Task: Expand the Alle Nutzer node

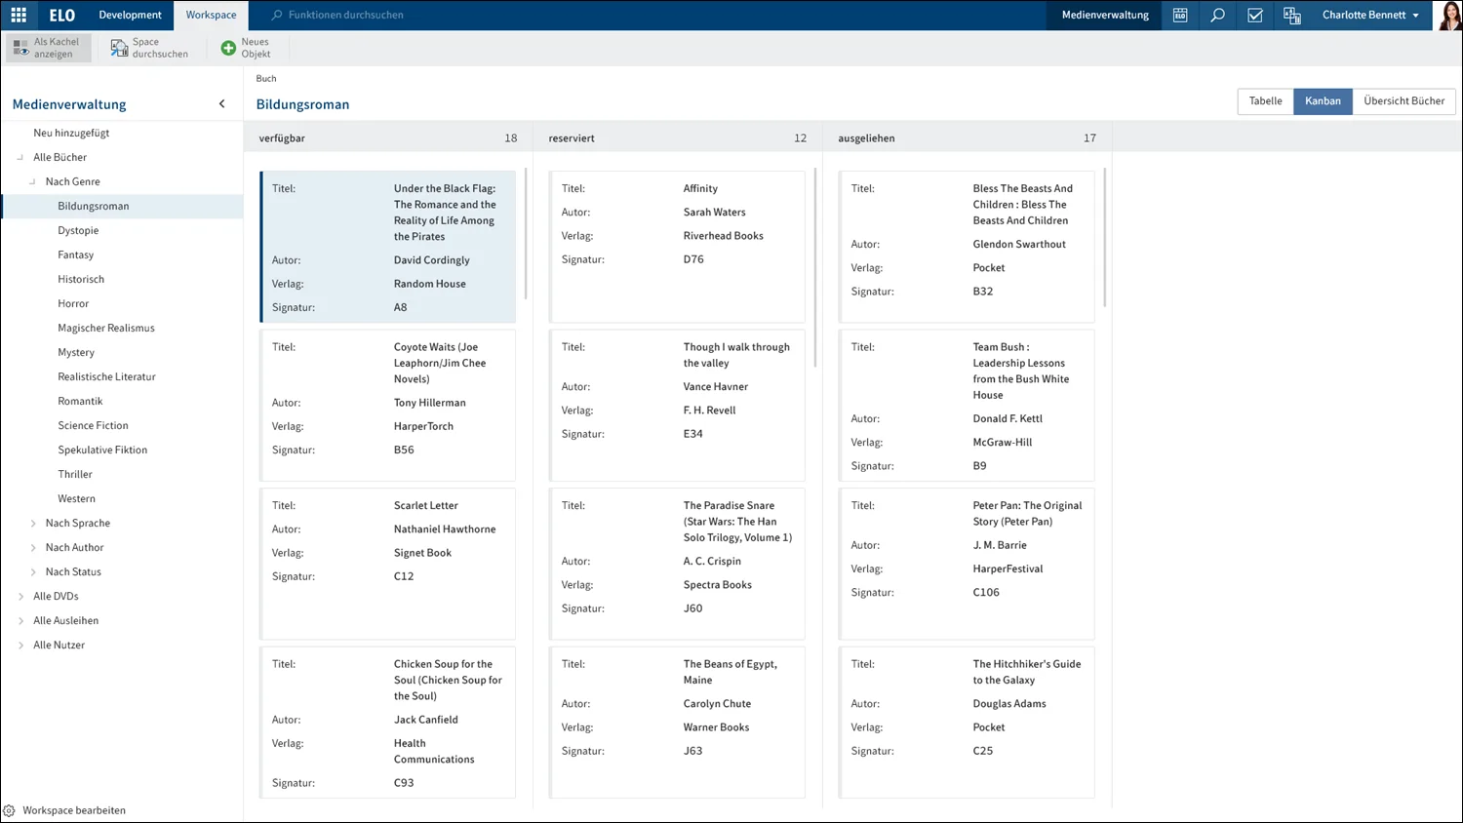Action: point(20,646)
